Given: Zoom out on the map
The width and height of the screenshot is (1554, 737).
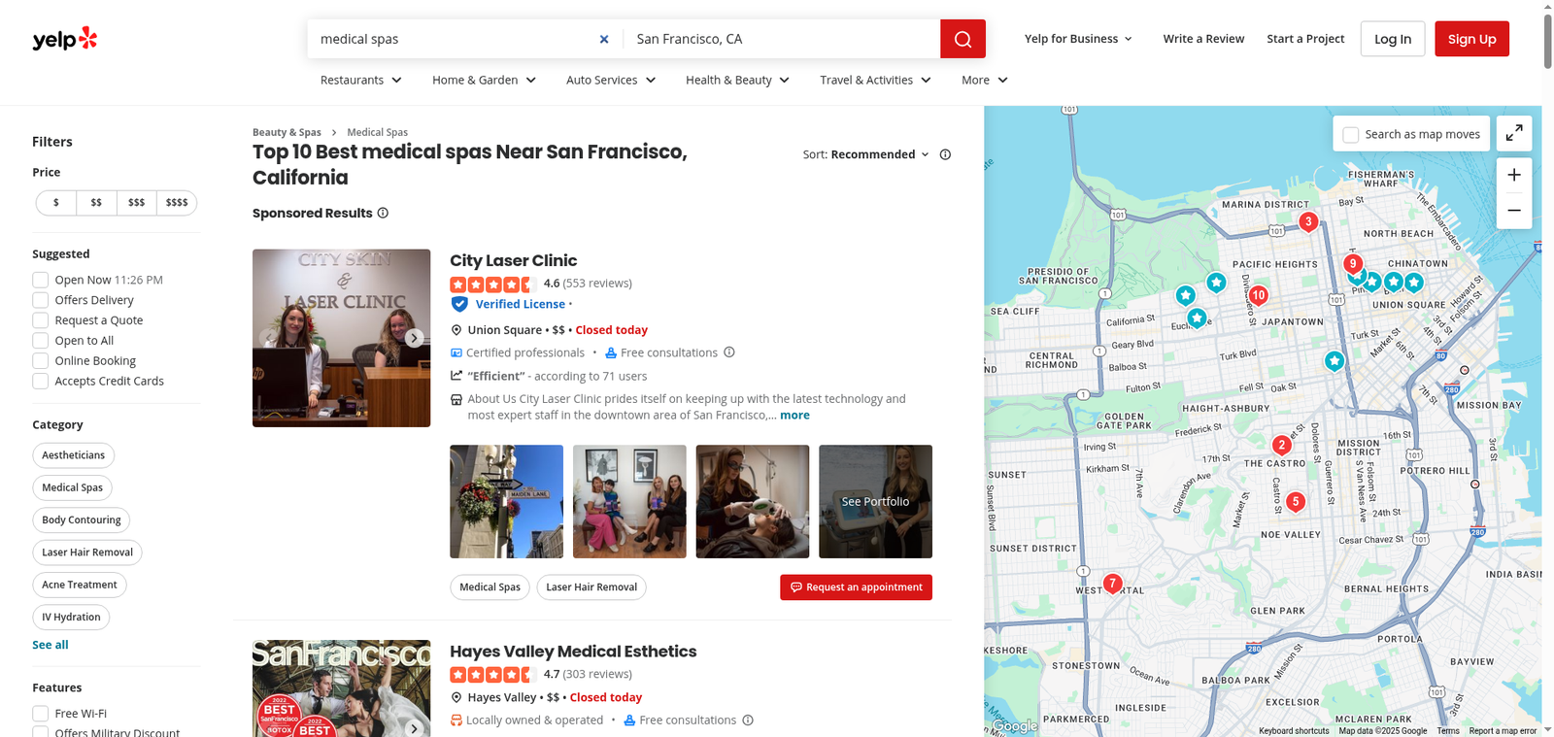Looking at the screenshot, I should [x=1514, y=211].
